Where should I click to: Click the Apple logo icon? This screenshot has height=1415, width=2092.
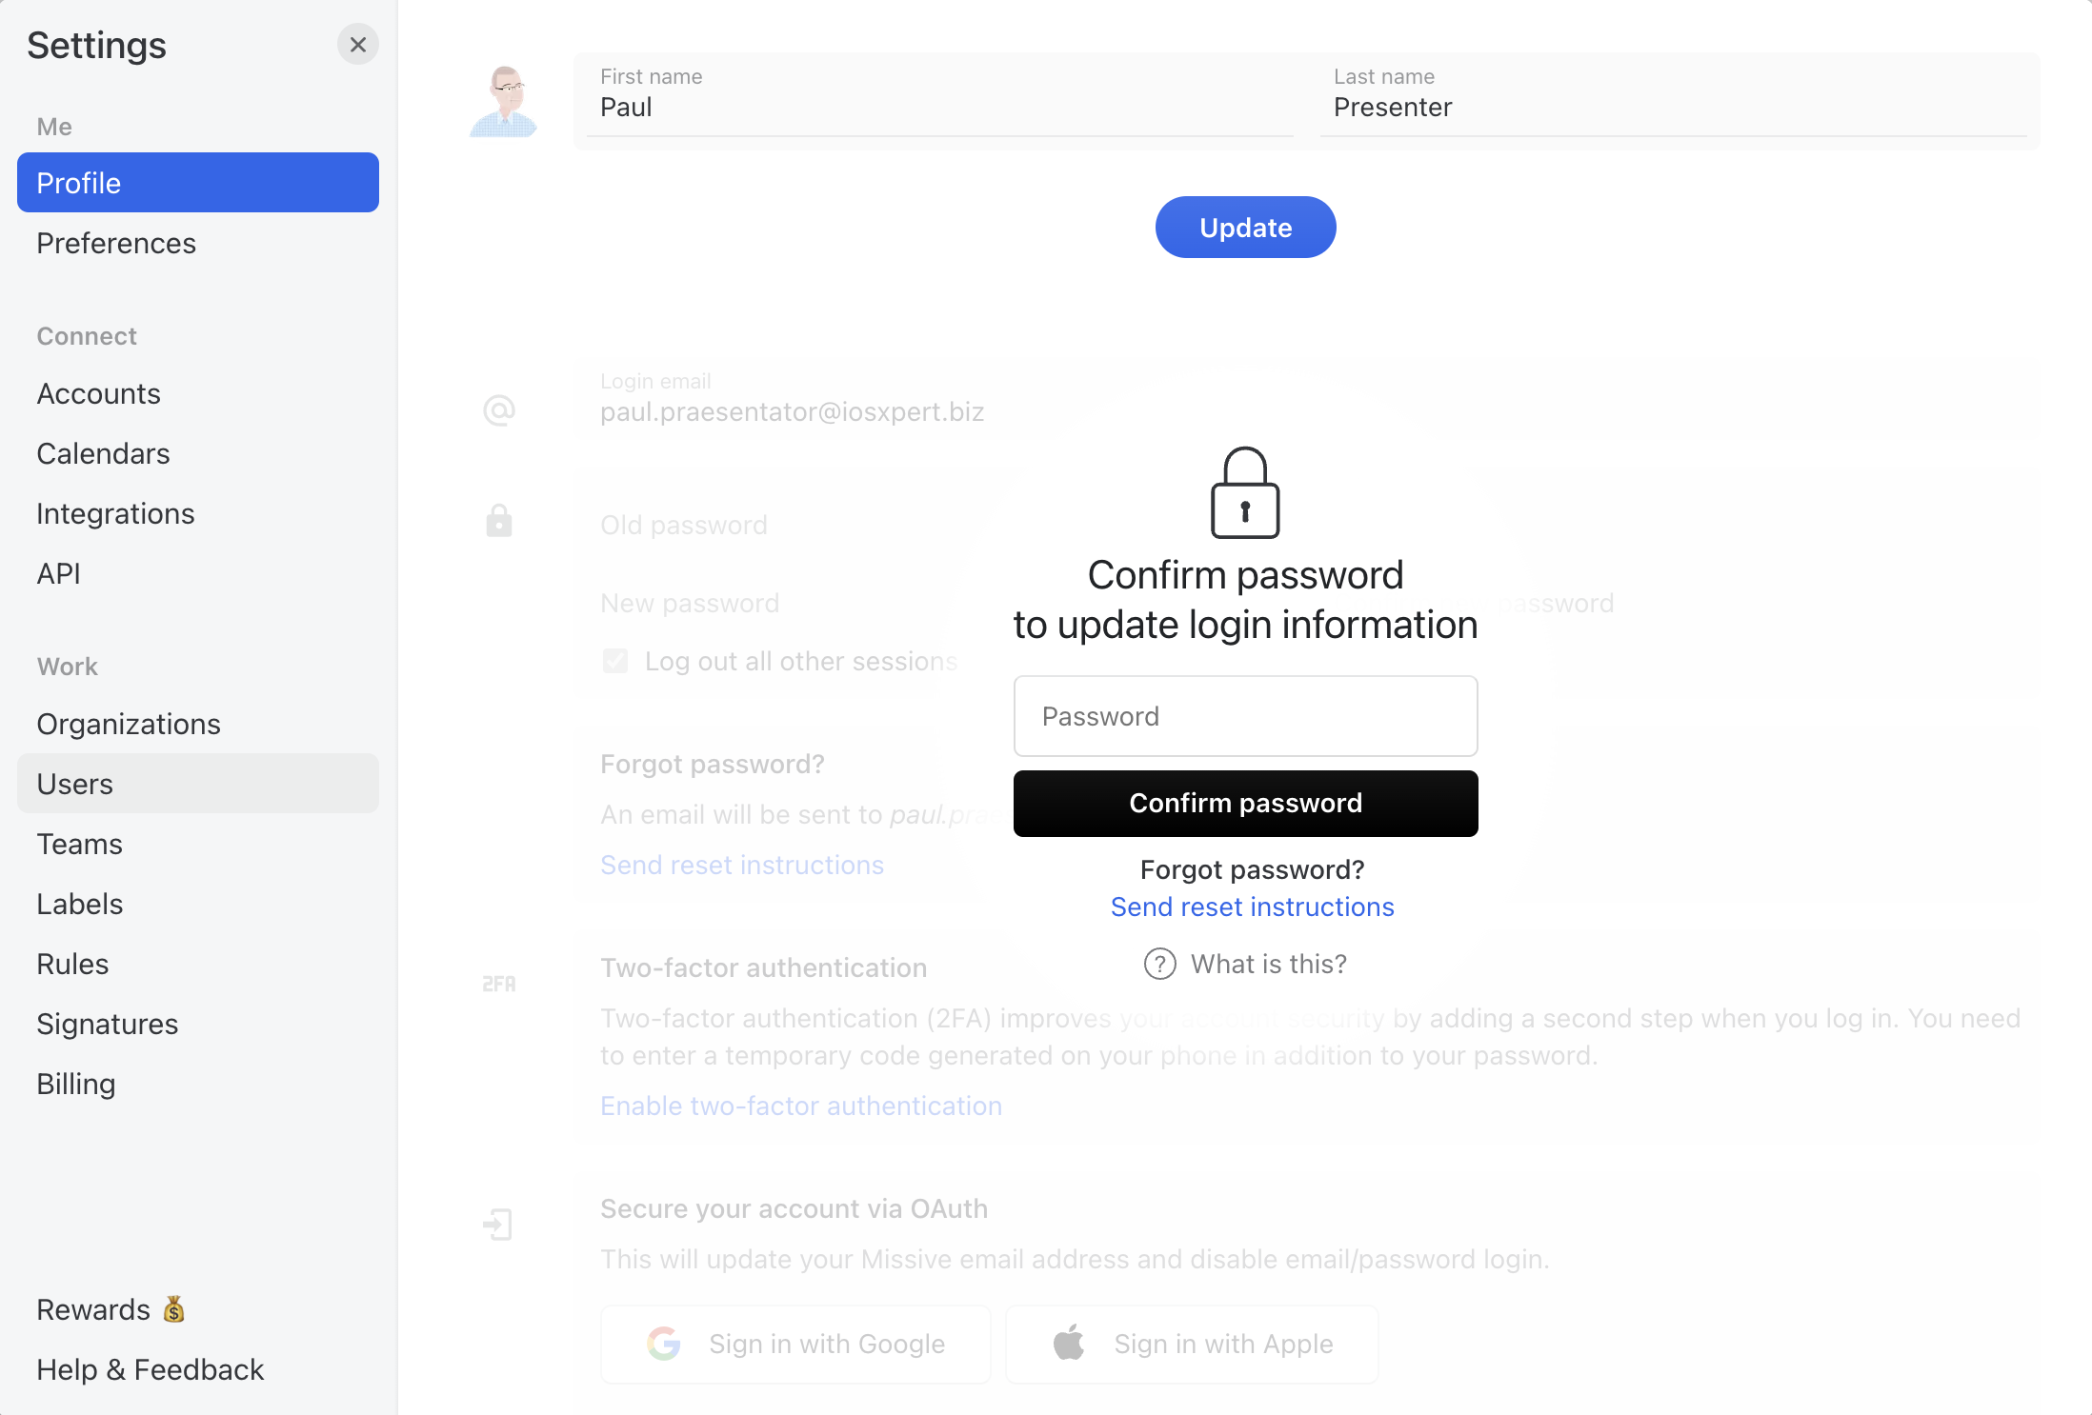point(1069,1343)
